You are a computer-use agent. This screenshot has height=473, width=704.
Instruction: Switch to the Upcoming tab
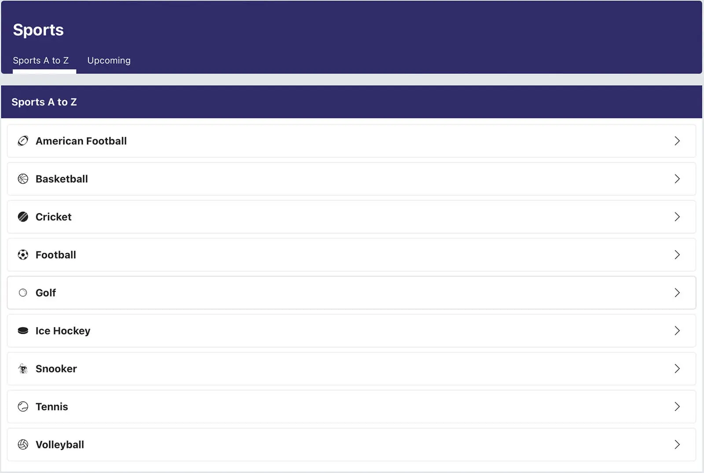coord(109,61)
